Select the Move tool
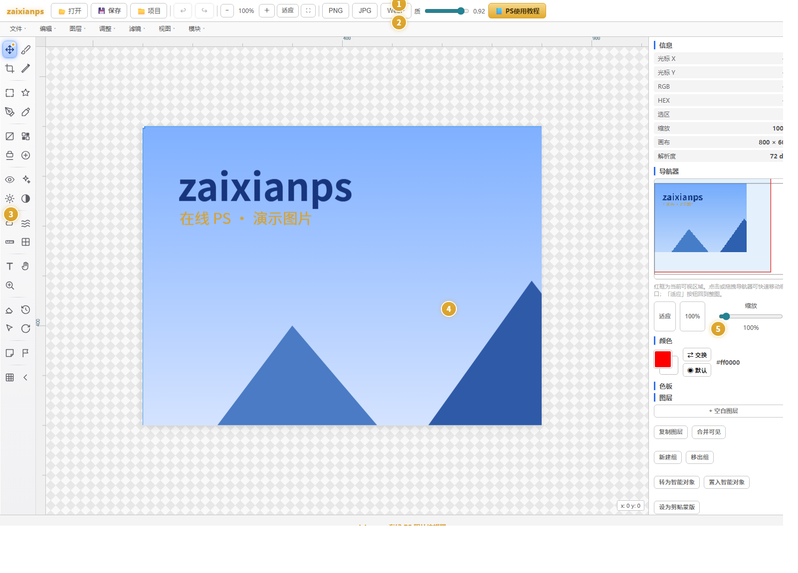798x573 pixels. [9, 49]
